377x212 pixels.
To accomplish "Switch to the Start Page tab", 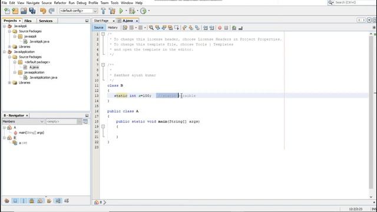I will click(x=101, y=21).
